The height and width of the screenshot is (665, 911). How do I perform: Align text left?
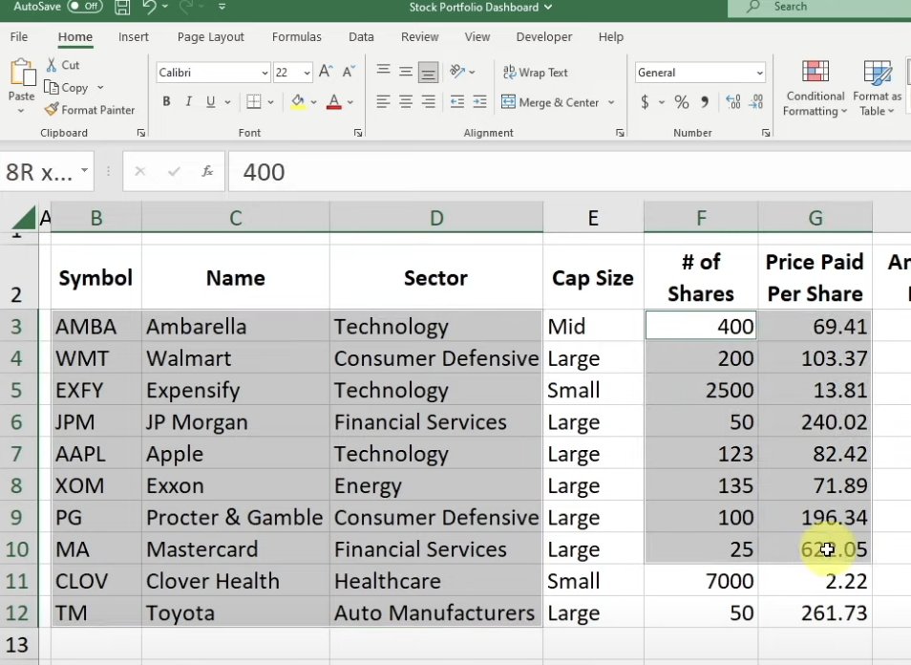coord(383,101)
